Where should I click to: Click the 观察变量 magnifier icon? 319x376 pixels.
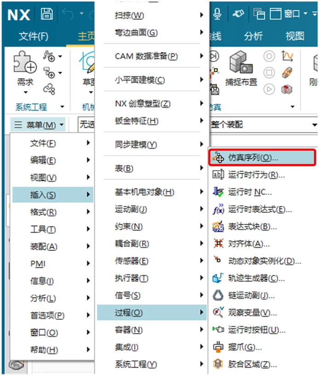[218, 313]
